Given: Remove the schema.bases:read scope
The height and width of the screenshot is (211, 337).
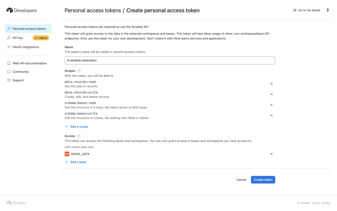Looking at the screenshot, I should (271, 105).
